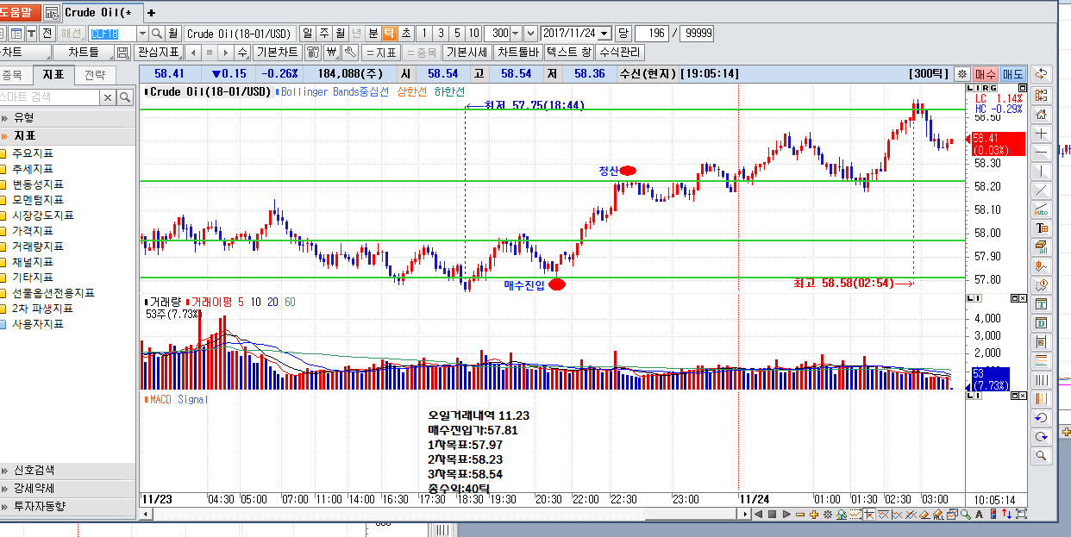Screen dimensions: 1071x537
Task: Click the wrench settings icon in toolbar
Action: (x=350, y=53)
